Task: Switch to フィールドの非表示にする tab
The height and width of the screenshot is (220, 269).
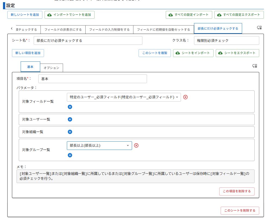Action: click(63, 30)
